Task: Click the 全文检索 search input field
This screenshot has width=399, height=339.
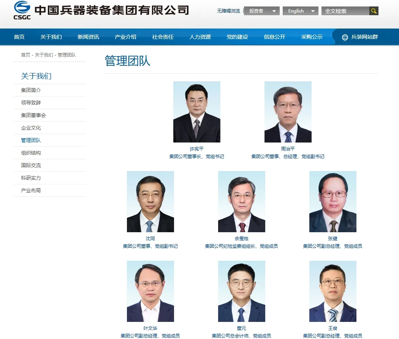Action: coord(345,11)
